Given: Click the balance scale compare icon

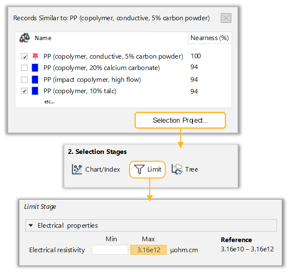Looking at the screenshot, I should coord(24,38).
